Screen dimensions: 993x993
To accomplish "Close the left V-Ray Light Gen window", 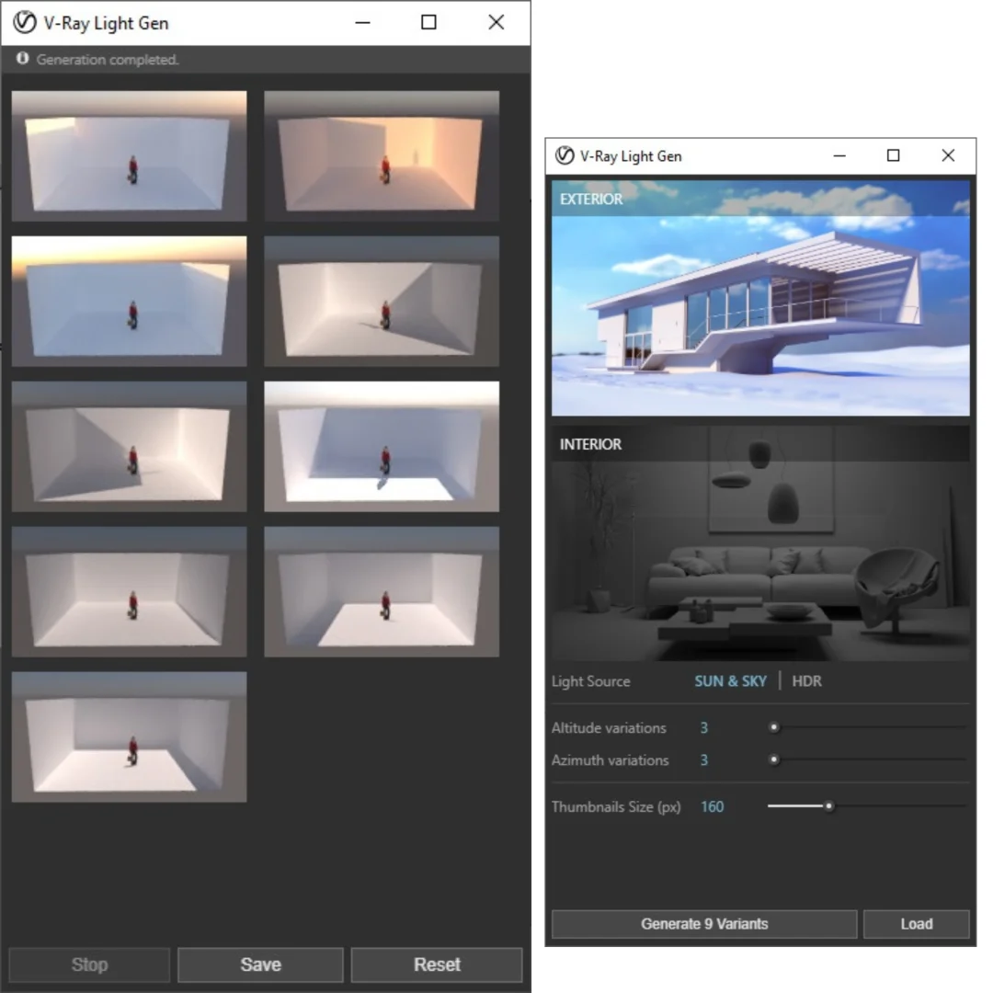I will pyautogui.click(x=496, y=23).
